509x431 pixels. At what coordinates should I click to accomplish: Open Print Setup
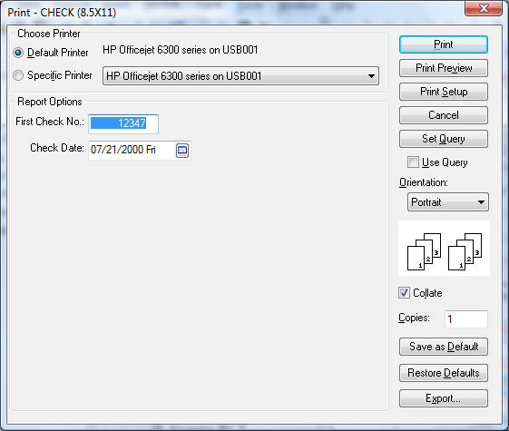pyautogui.click(x=444, y=92)
